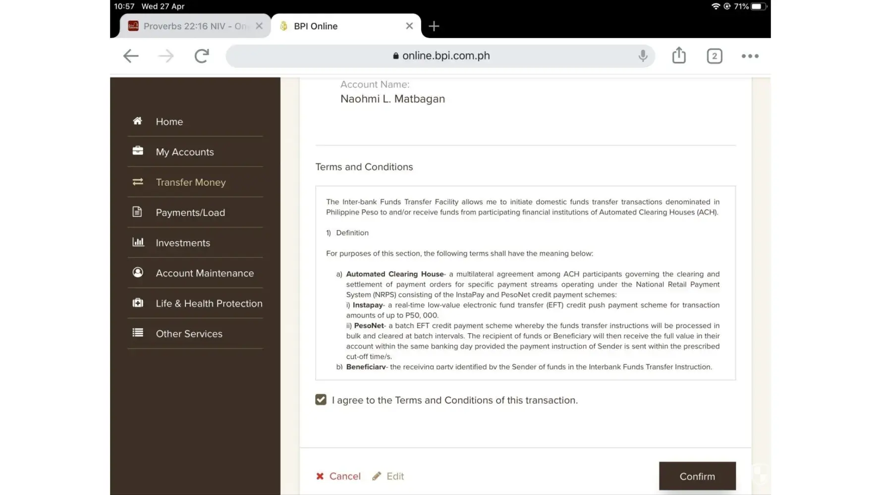Image resolution: width=881 pixels, height=495 pixels.
Task: Click the browser back arrow icon
Action: 131,56
